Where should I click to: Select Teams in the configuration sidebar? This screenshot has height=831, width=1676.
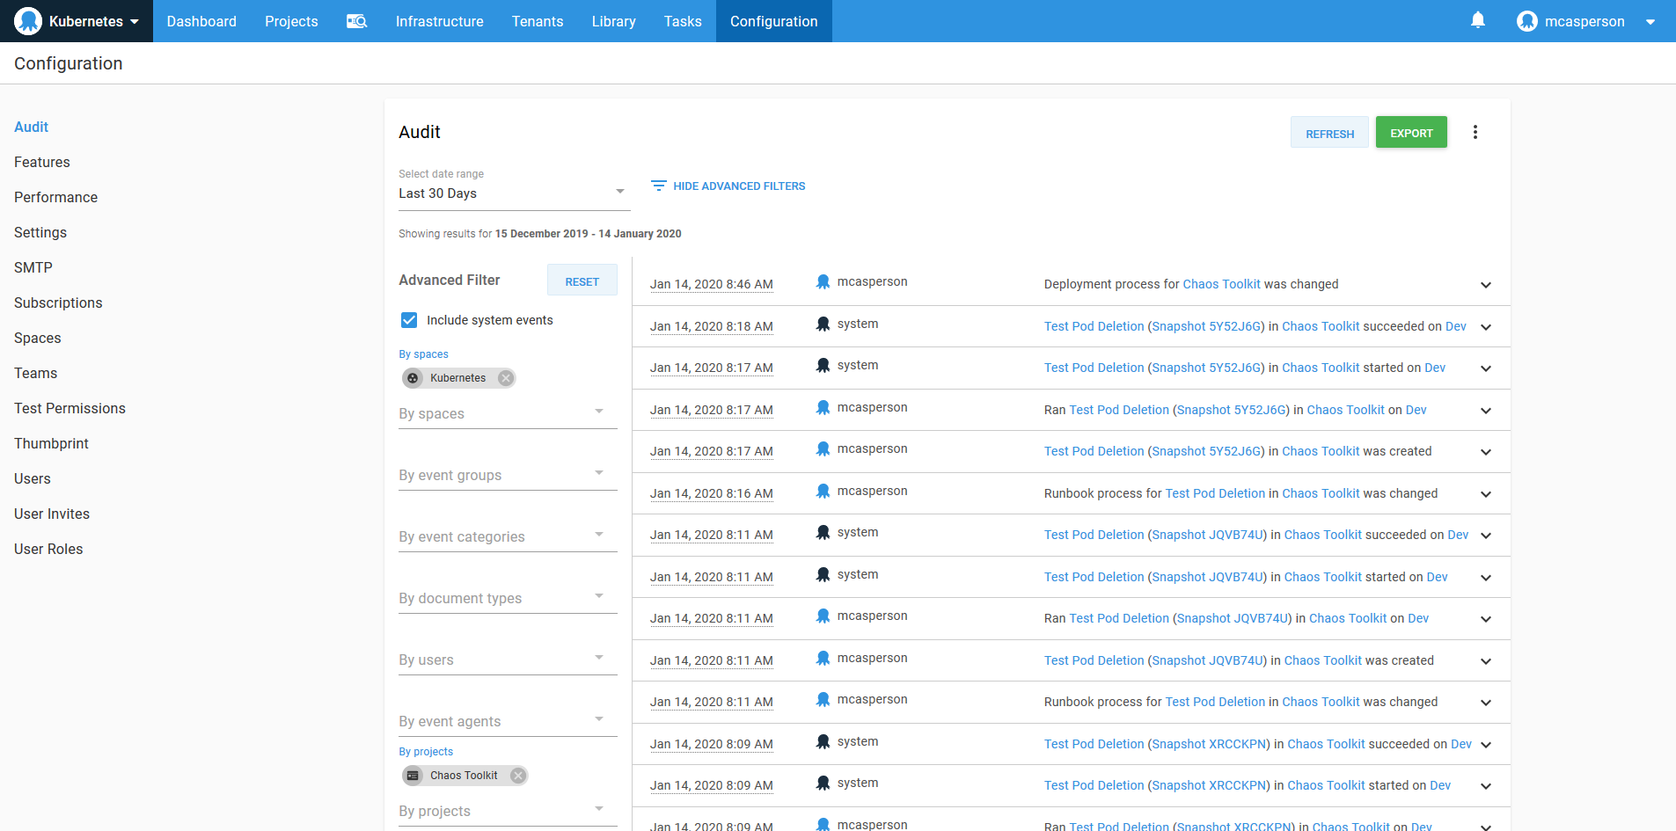(35, 373)
